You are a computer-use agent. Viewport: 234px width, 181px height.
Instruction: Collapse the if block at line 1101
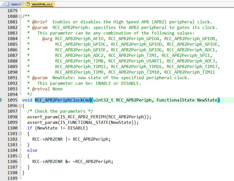click(x=20, y=134)
